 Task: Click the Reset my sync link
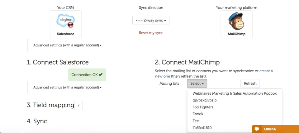(x=151, y=33)
